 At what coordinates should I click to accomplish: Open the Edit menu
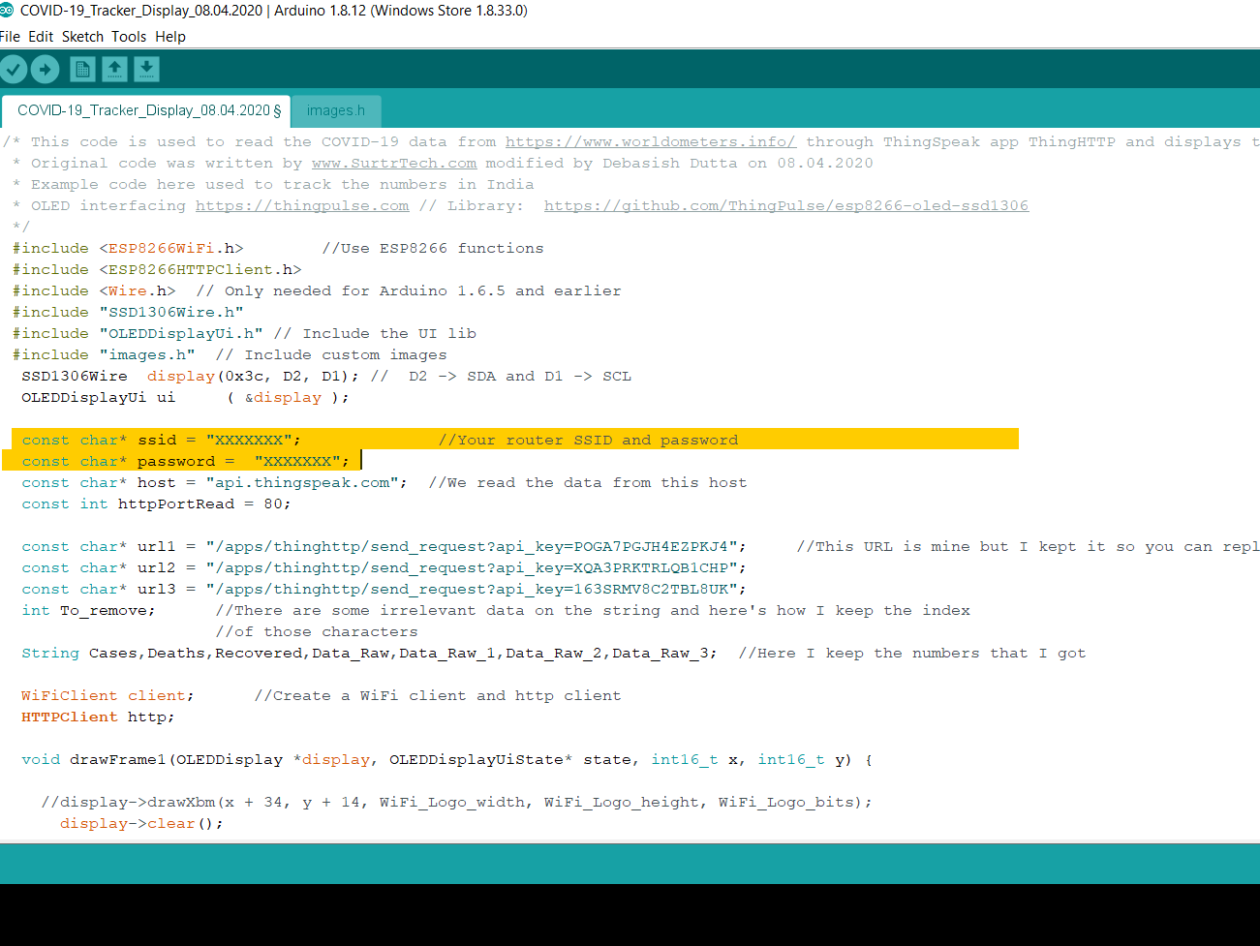(x=41, y=37)
